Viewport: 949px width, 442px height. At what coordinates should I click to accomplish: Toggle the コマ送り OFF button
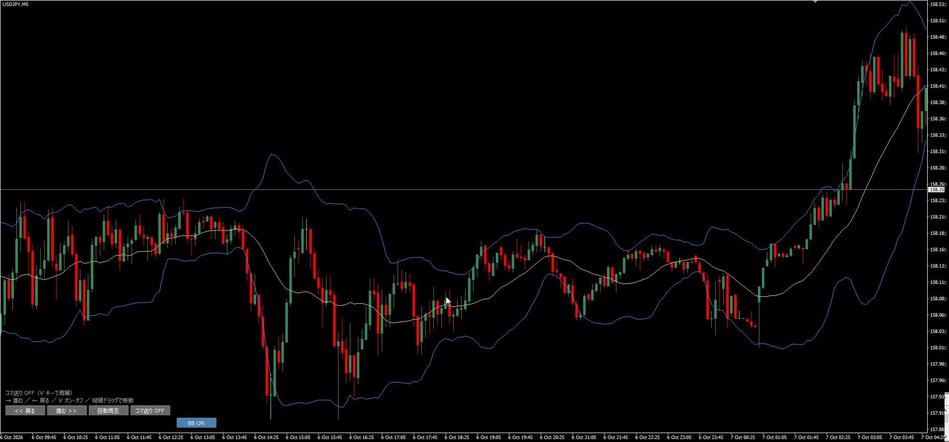150,410
